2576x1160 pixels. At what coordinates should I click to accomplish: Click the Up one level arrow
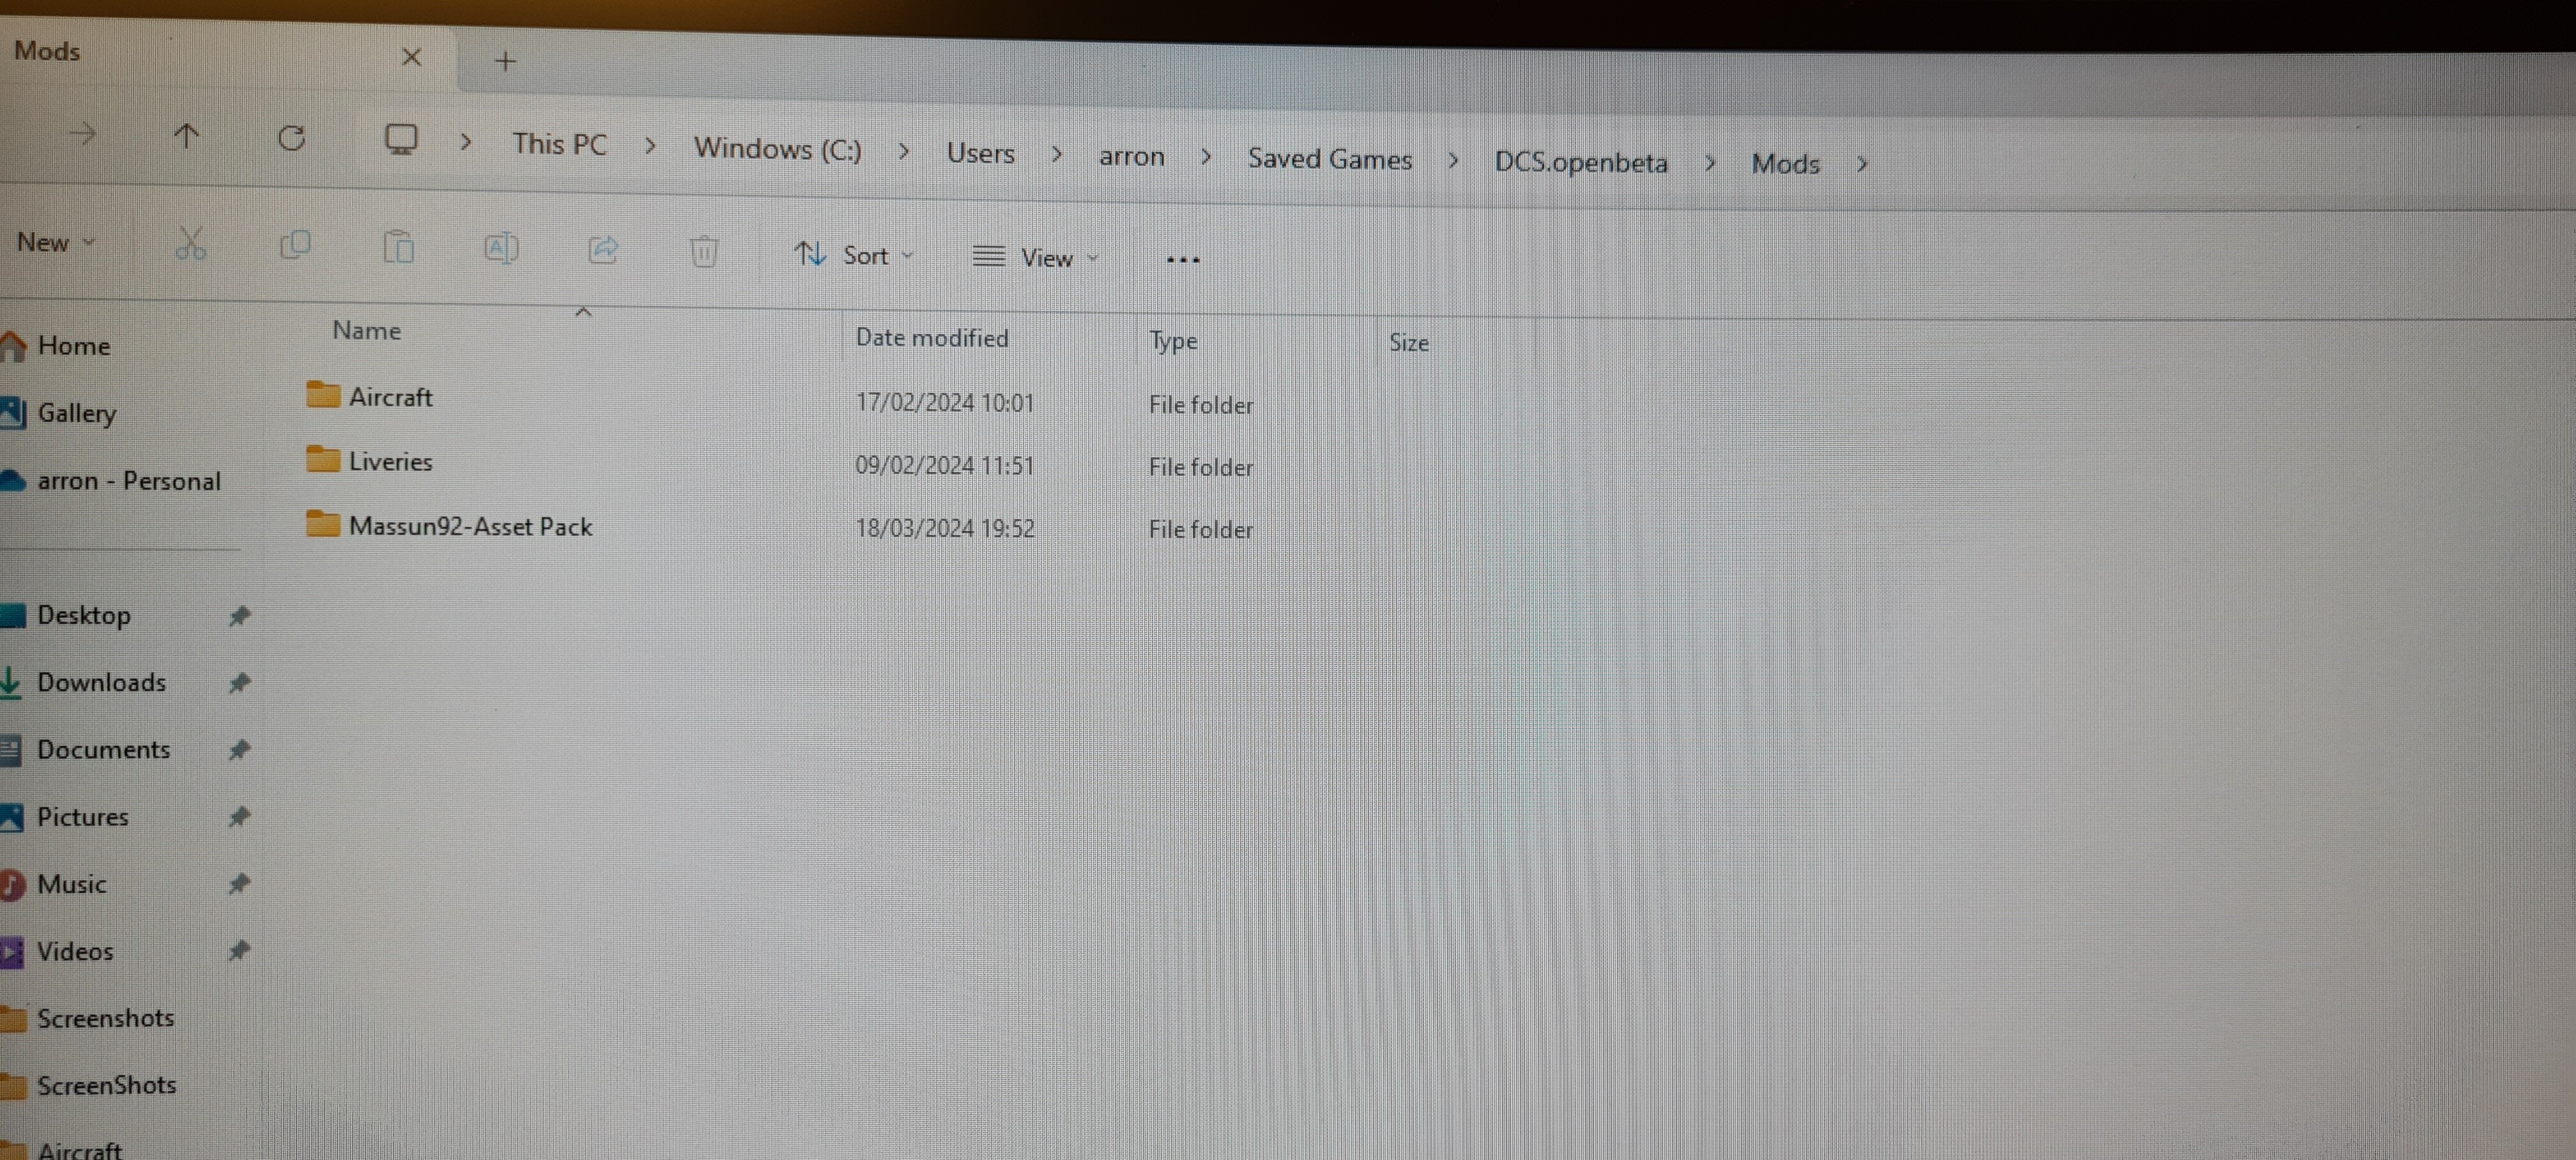coord(186,136)
